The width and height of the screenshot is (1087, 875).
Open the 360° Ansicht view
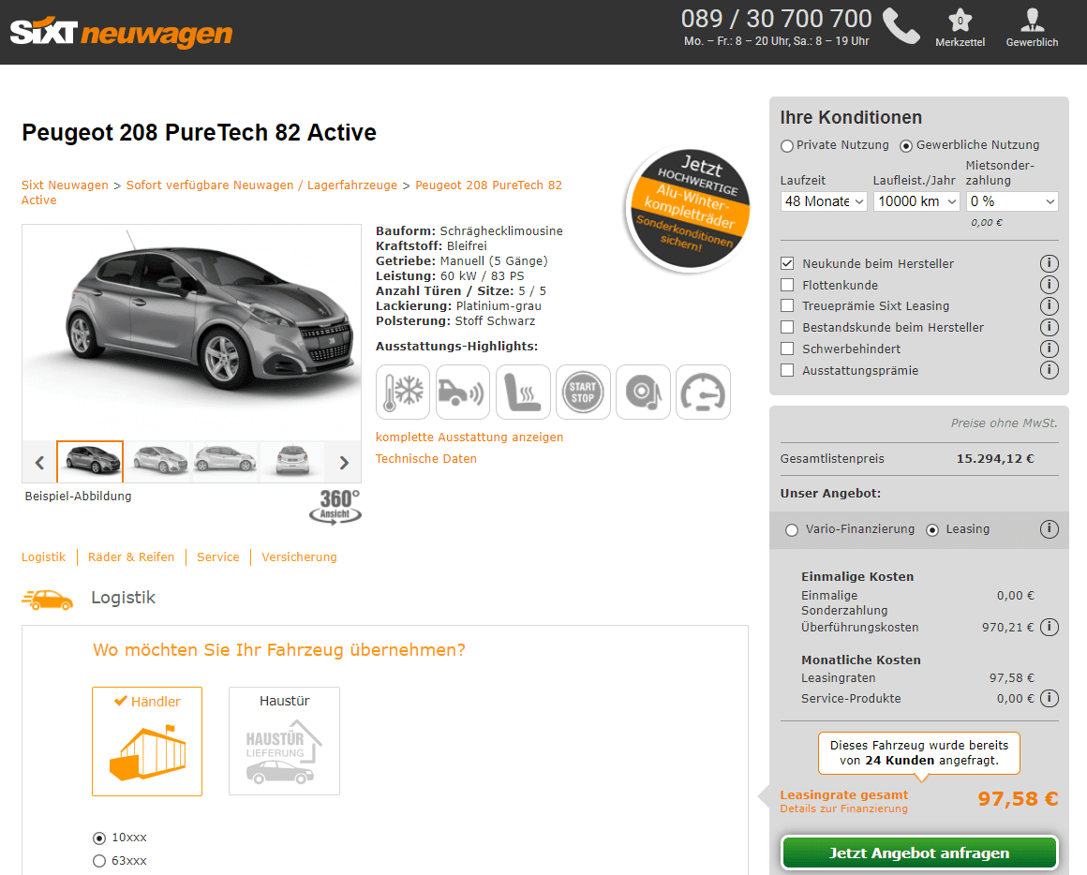335,507
